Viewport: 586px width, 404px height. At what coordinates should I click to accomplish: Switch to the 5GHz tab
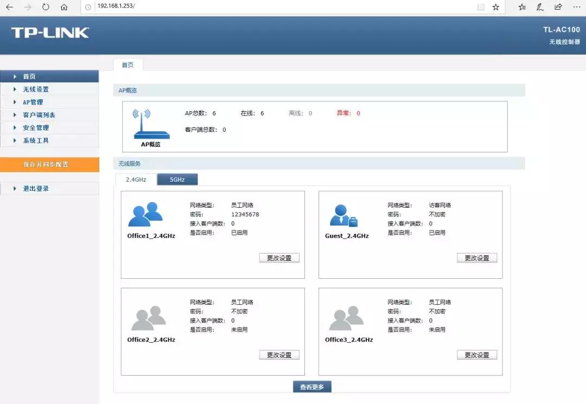tap(177, 179)
